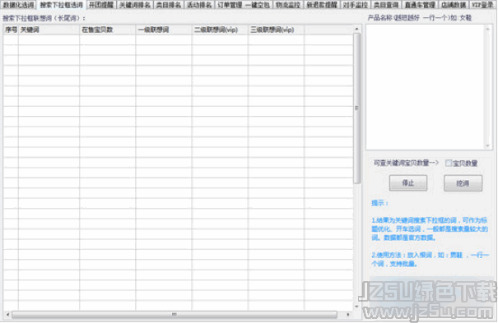
Task: Click the table's scroll up arrow
Action: tap(356, 29)
